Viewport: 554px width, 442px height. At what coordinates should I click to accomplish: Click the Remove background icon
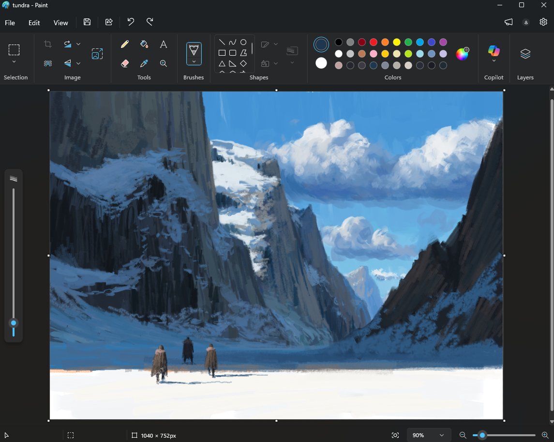pyautogui.click(x=48, y=63)
